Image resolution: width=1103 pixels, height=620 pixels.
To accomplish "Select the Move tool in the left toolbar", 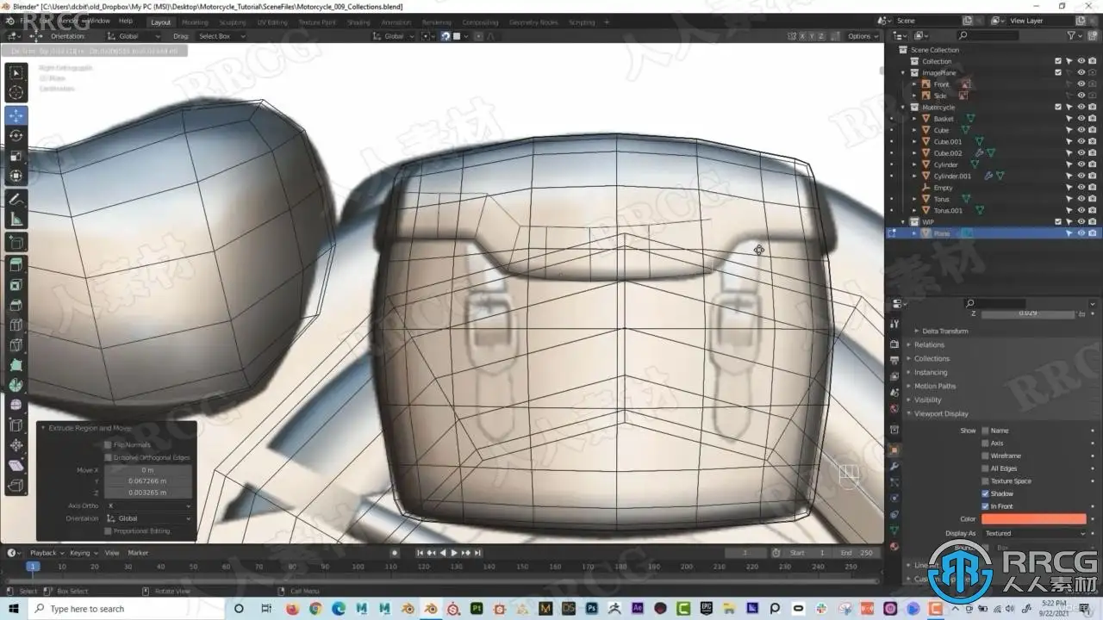I will 16,115.
